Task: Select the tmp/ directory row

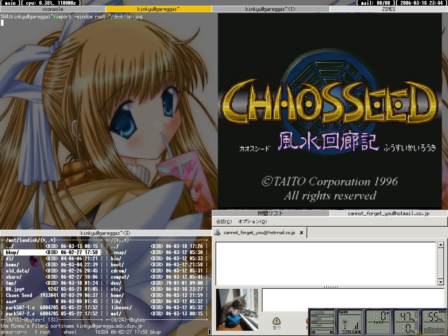Action: pyautogui.click(x=52, y=283)
